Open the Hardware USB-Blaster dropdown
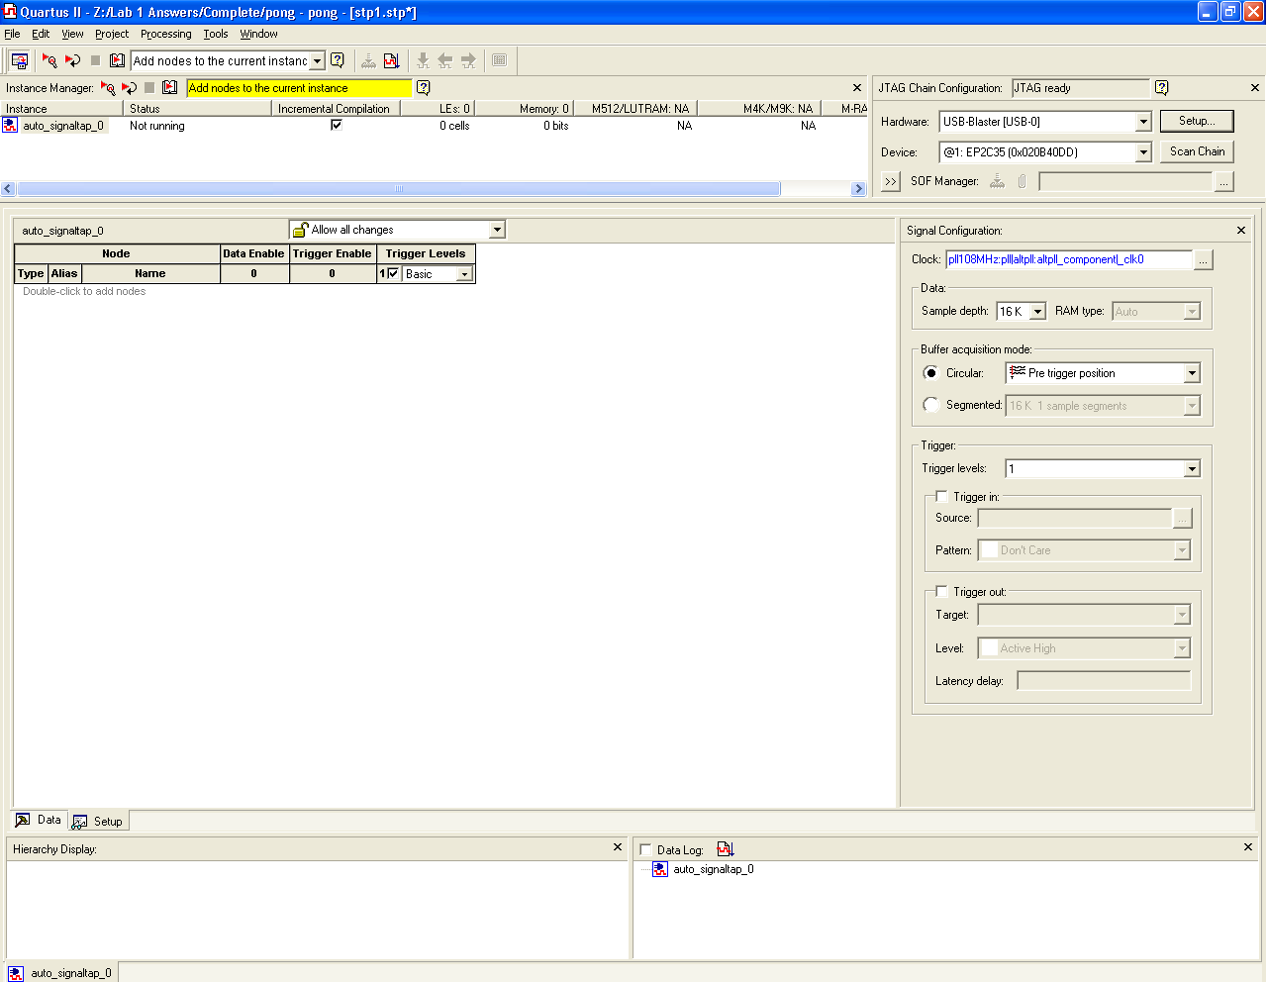Screen dimensions: 1267x982 (1143, 122)
